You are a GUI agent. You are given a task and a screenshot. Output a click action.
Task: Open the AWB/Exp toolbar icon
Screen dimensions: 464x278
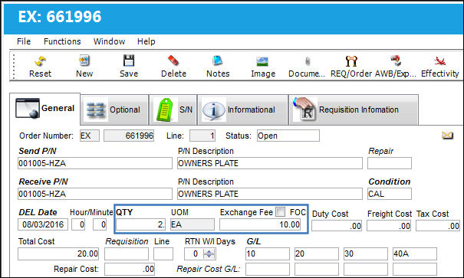[396, 67]
